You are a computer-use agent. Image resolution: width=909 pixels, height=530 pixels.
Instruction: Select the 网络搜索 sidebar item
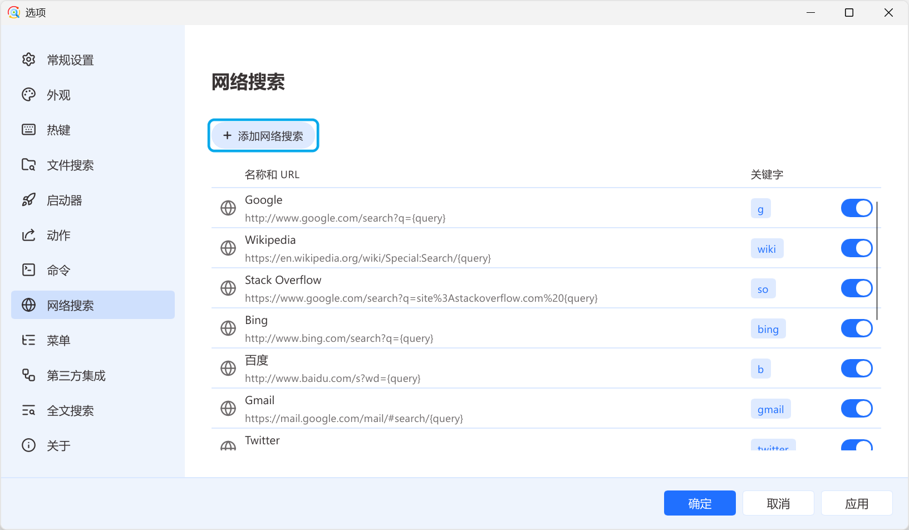pos(93,305)
